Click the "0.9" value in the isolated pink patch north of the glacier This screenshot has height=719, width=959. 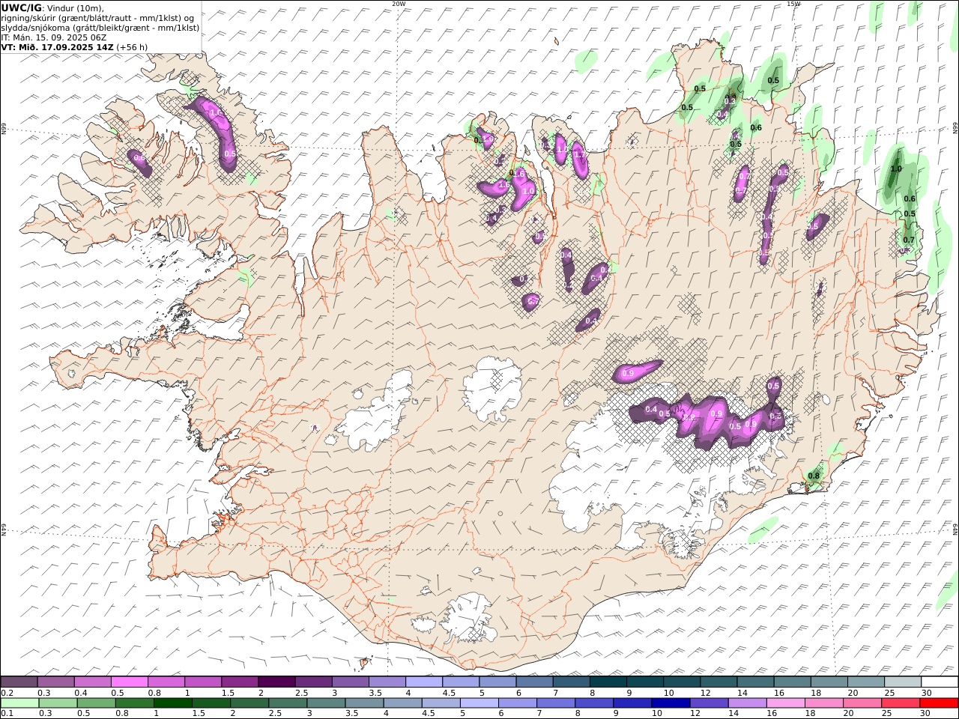pos(629,373)
